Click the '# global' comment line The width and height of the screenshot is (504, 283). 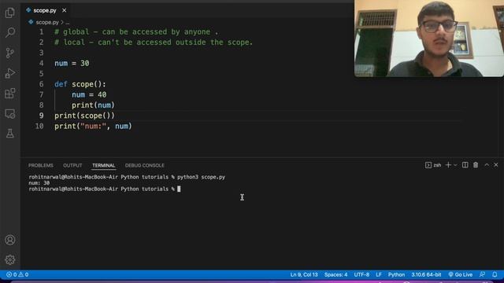[x=136, y=31]
